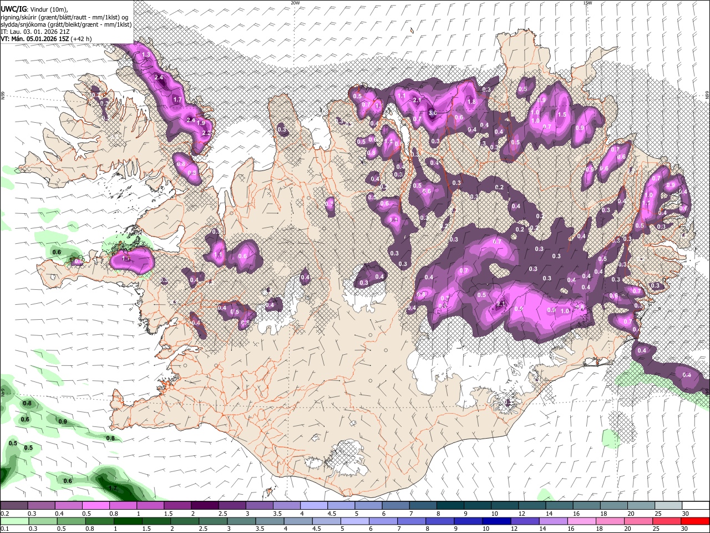The width and height of the screenshot is (710, 533).
Task: Click the 'rigning/skúrir' legend description line
Action: point(65,17)
